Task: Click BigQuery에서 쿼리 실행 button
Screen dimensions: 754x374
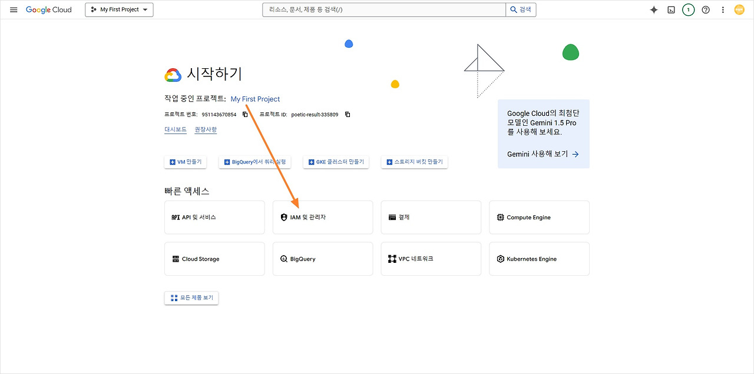Action: click(255, 162)
